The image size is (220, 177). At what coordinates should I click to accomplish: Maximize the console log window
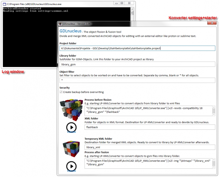122,3
